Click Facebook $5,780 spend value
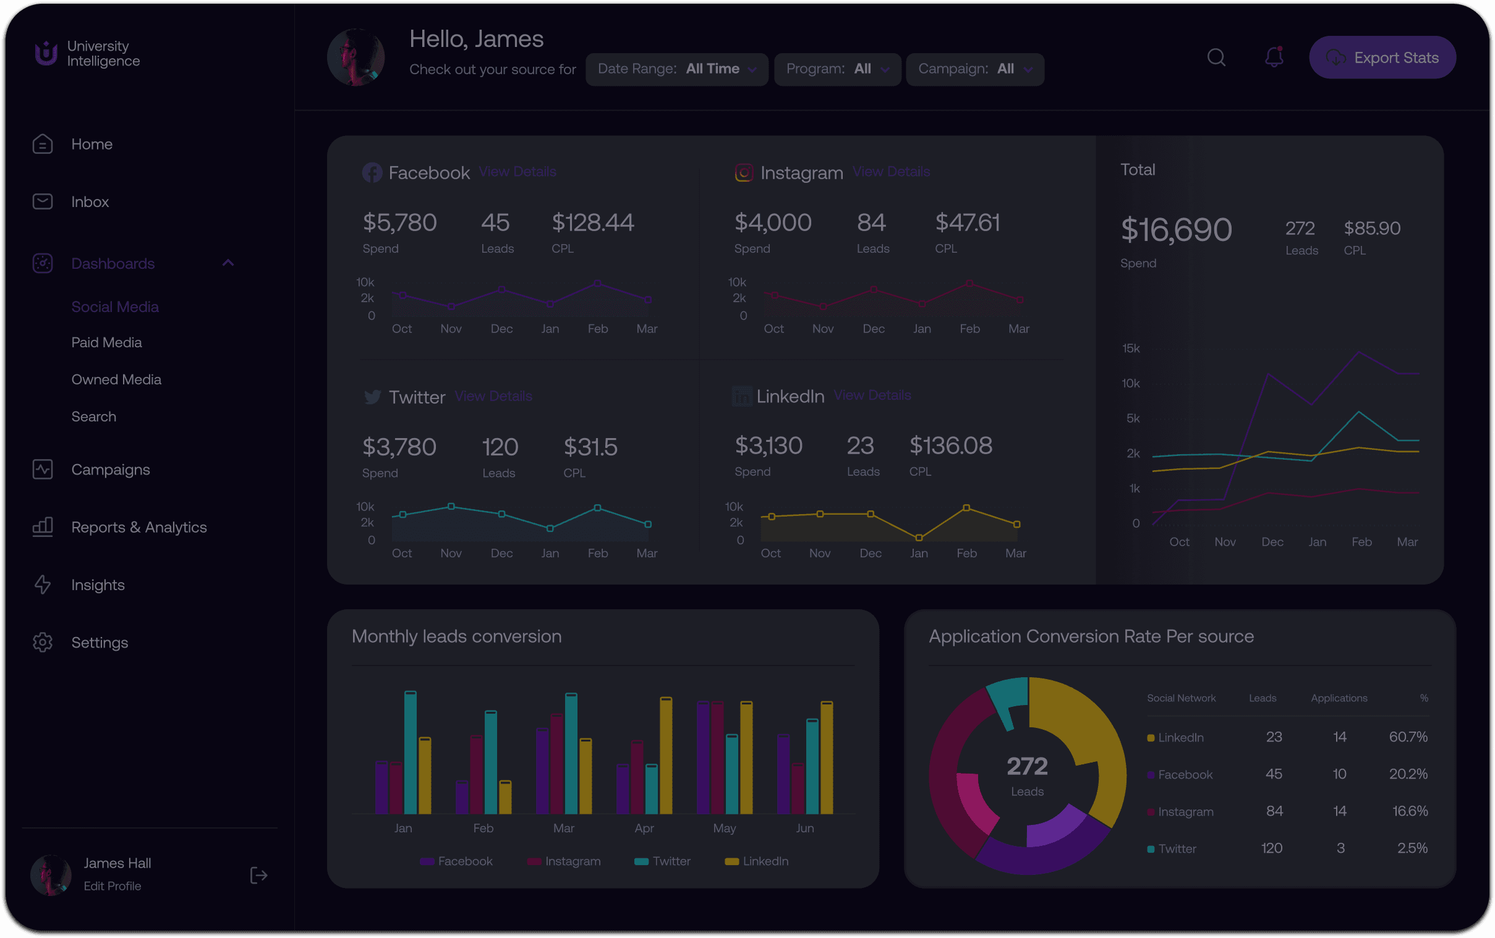Image resolution: width=1495 pixels, height=938 pixels. 399,222
